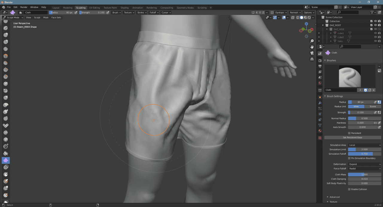Switch to Material properties tab

(x=320, y=137)
